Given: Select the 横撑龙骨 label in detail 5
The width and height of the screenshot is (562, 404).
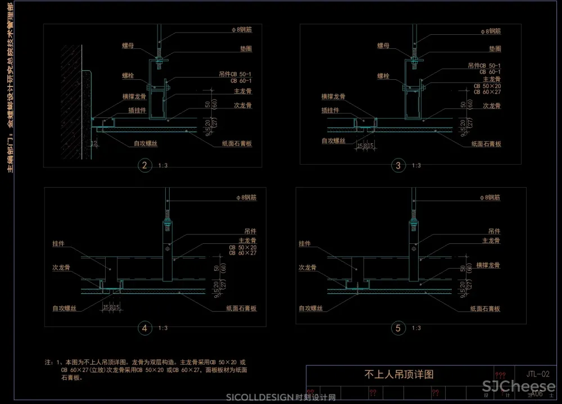Looking at the screenshot, I should pos(488,265).
